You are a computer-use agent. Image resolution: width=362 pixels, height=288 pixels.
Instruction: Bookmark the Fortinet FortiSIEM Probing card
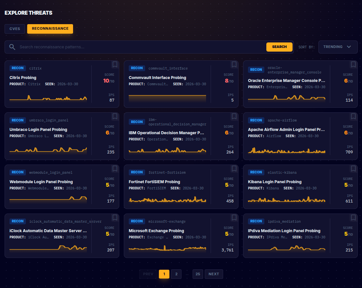click(x=234, y=169)
